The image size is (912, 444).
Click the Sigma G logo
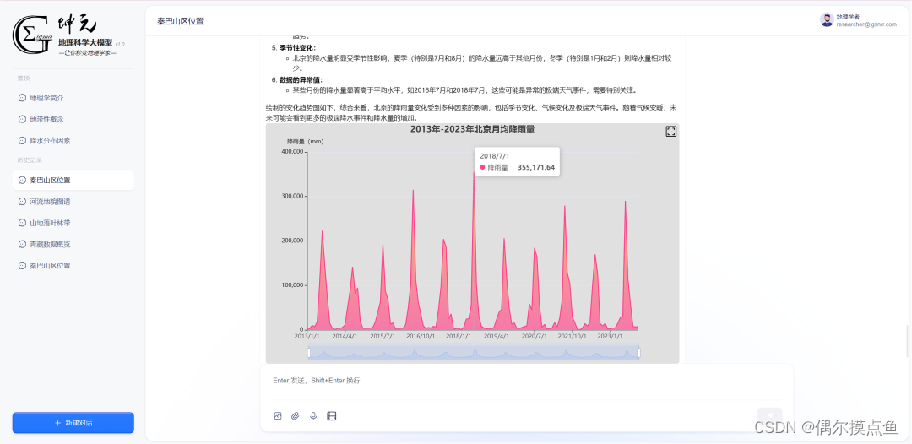pos(35,35)
